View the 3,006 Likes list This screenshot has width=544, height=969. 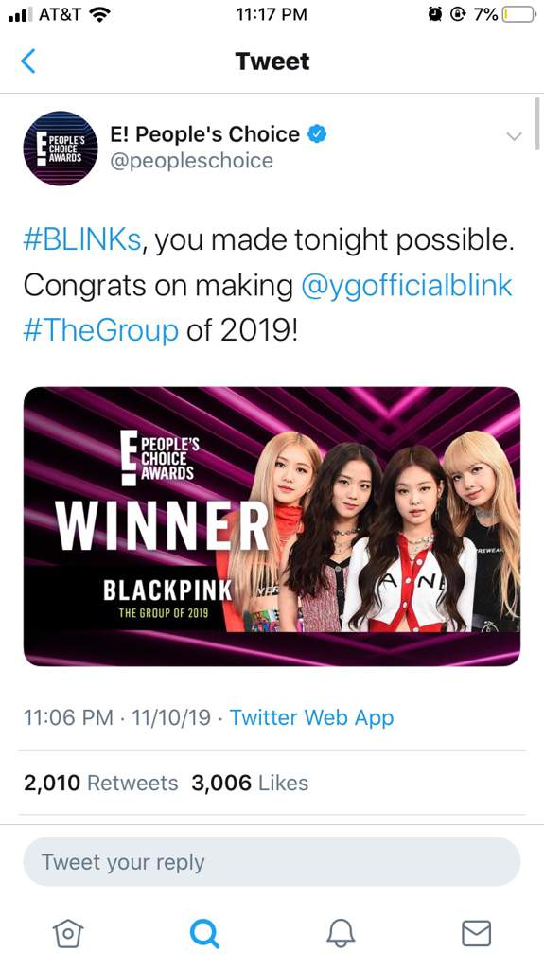click(x=250, y=783)
